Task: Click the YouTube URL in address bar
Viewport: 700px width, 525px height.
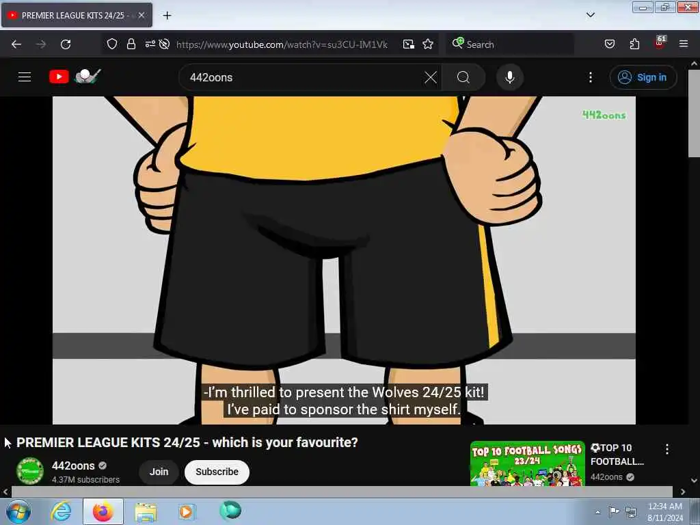Action: click(282, 44)
